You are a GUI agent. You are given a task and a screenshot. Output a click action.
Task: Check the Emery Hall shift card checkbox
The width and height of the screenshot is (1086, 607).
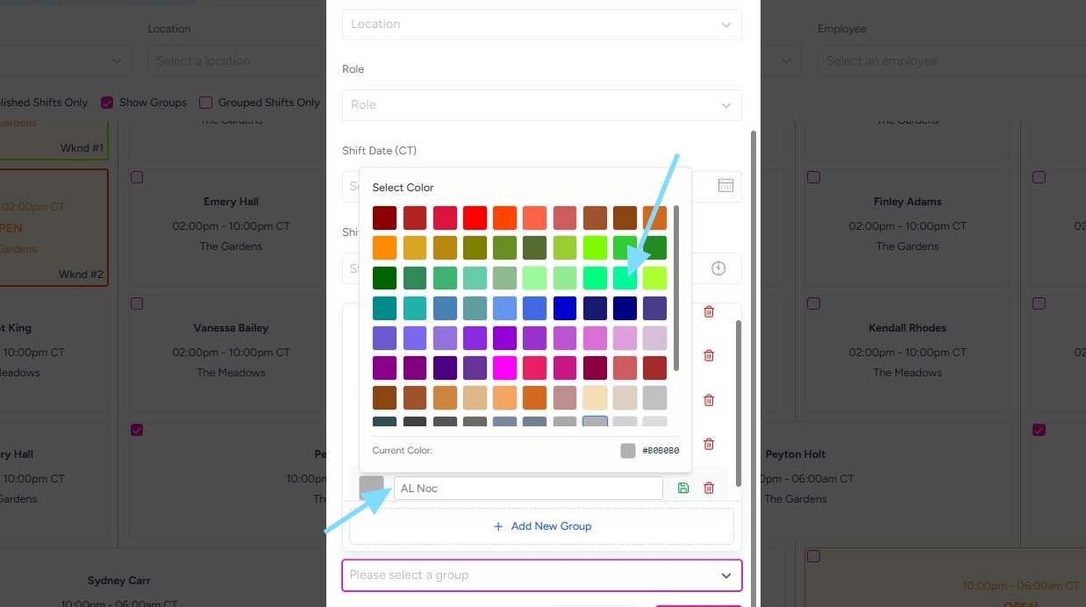pos(137,177)
